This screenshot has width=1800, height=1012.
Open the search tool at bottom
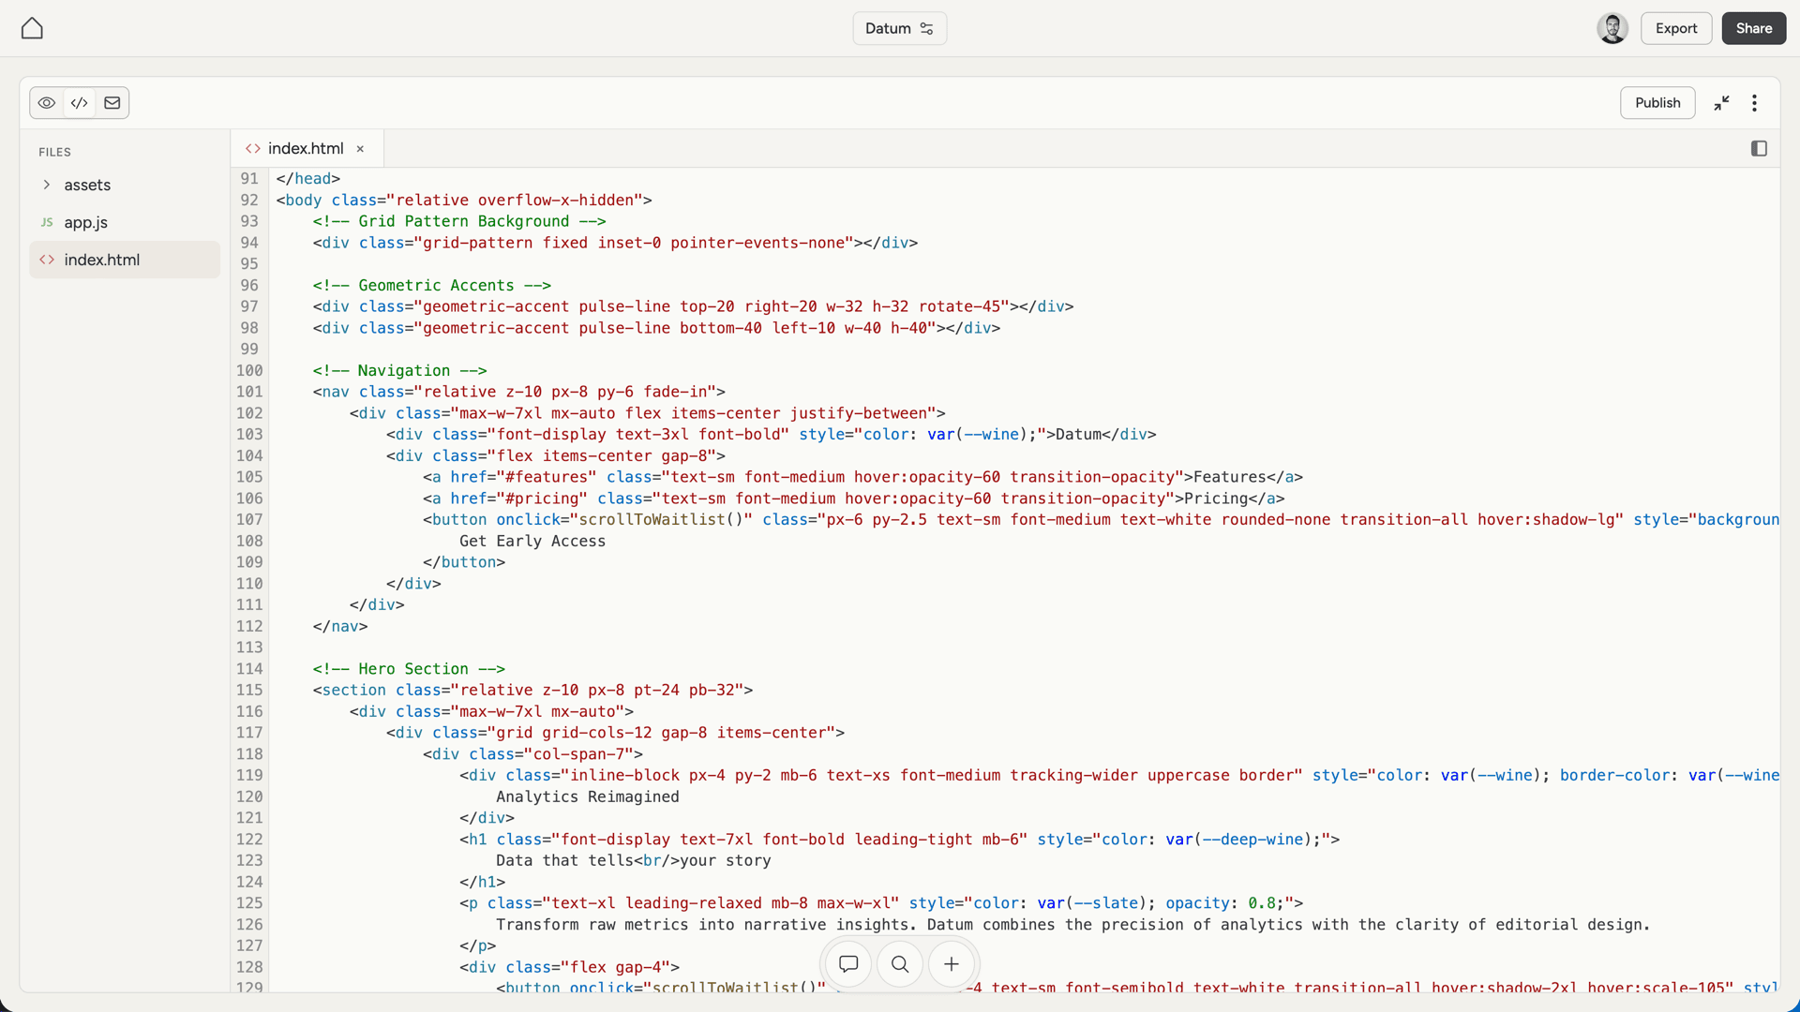coord(899,964)
